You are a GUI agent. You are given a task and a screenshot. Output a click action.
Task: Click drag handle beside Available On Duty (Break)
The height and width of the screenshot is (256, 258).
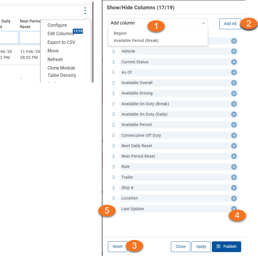pyautogui.click(x=114, y=104)
